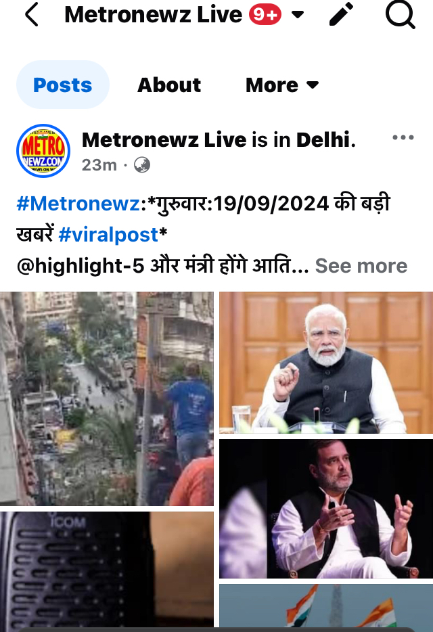Open the #viralpost hashtag link
The image size is (433, 632).
[x=108, y=235]
